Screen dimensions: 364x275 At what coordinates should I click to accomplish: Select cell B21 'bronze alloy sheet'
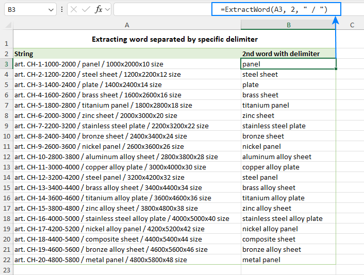[x=288, y=249]
